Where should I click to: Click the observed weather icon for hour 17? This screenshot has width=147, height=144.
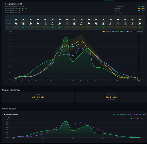[103, 24]
